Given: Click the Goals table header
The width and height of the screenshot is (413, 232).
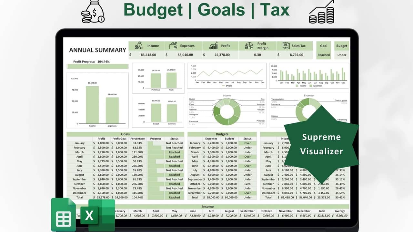Looking at the screenshot, I should tap(125, 134).
